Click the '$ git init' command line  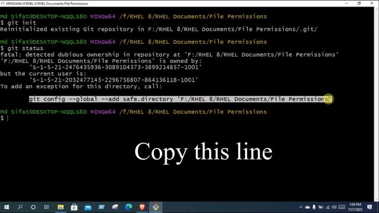click(18, 23)
